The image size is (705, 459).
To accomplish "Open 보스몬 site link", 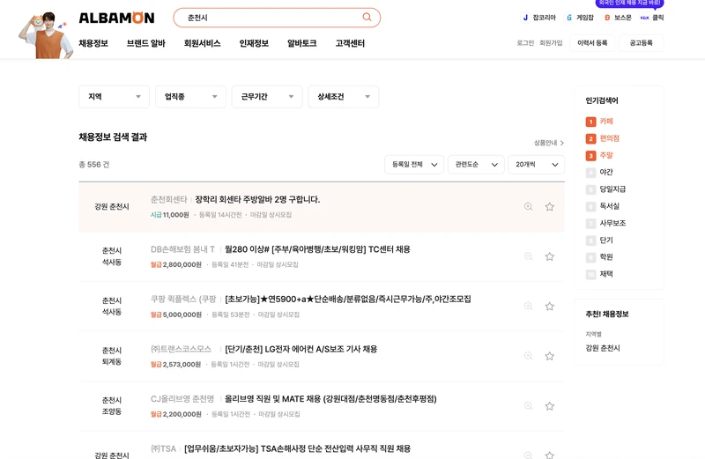I will pos(619,18).
